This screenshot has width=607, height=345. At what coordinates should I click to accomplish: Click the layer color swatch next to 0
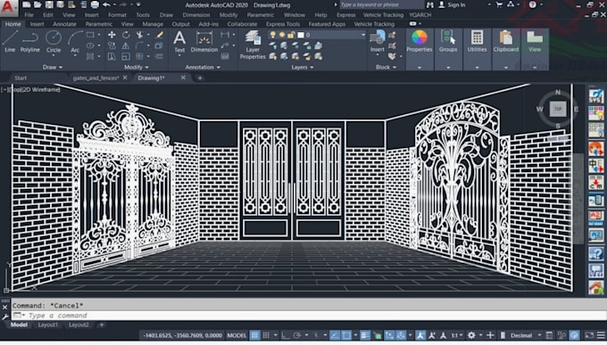click(x=301, y=35)
